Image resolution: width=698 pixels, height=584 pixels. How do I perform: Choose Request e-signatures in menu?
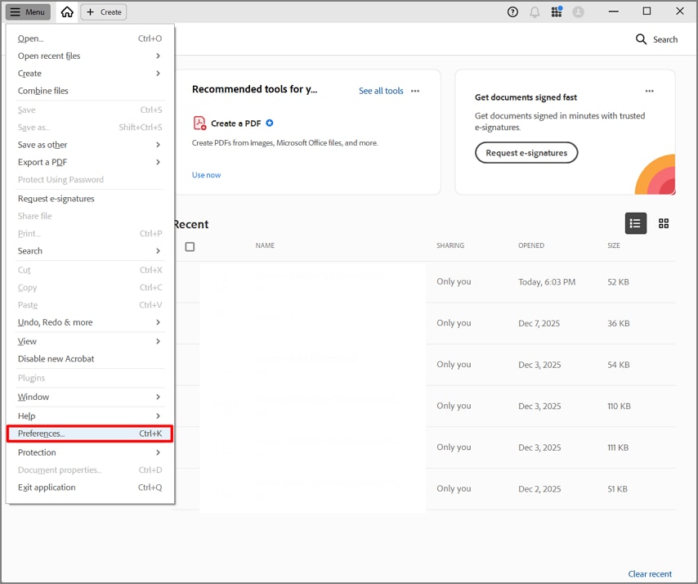pos(90,198)
